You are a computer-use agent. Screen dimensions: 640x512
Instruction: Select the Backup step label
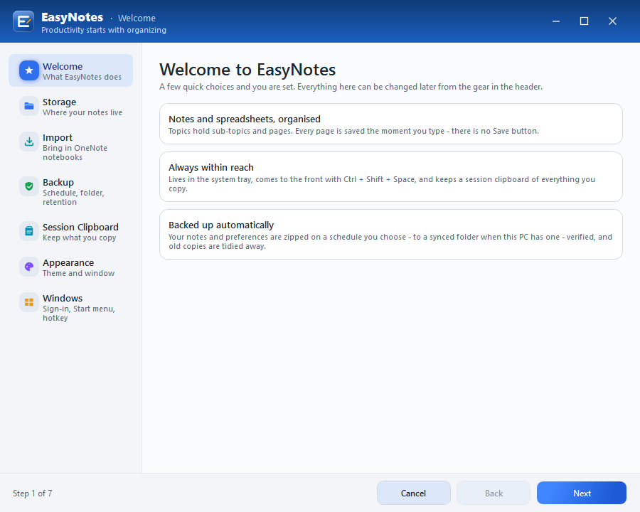coord(58,183)
